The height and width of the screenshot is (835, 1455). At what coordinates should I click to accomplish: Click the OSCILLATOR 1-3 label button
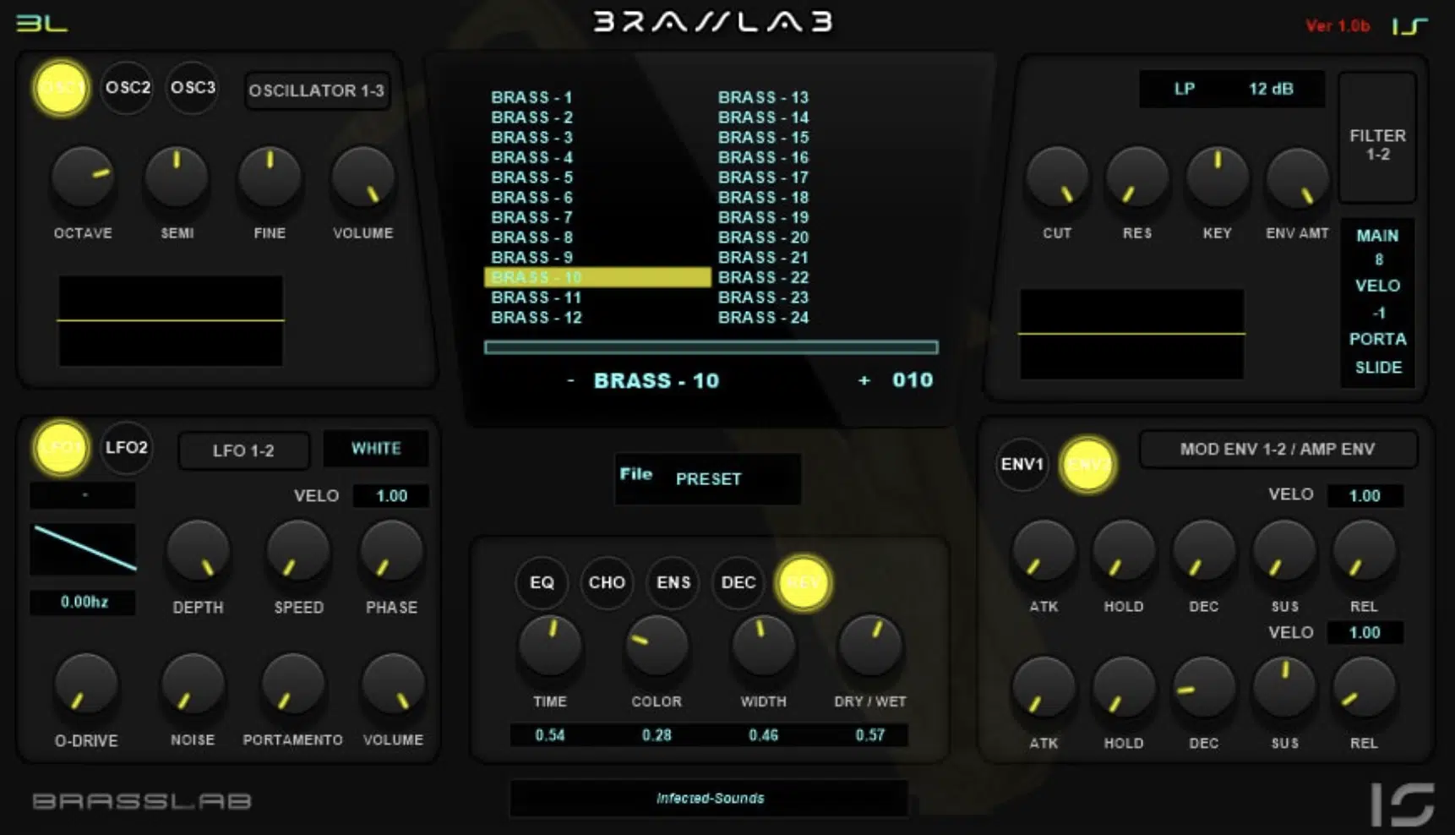317,90
